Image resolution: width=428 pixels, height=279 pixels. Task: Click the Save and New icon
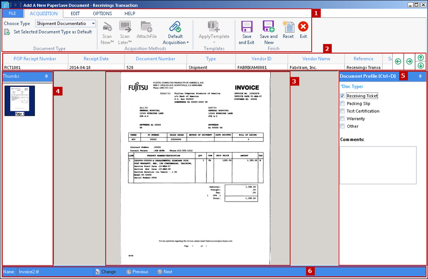268,26
